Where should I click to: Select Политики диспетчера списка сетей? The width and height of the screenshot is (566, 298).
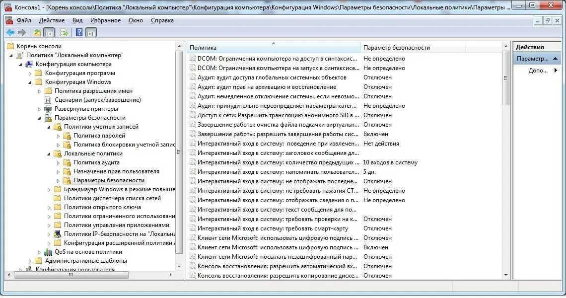(112, 198)
